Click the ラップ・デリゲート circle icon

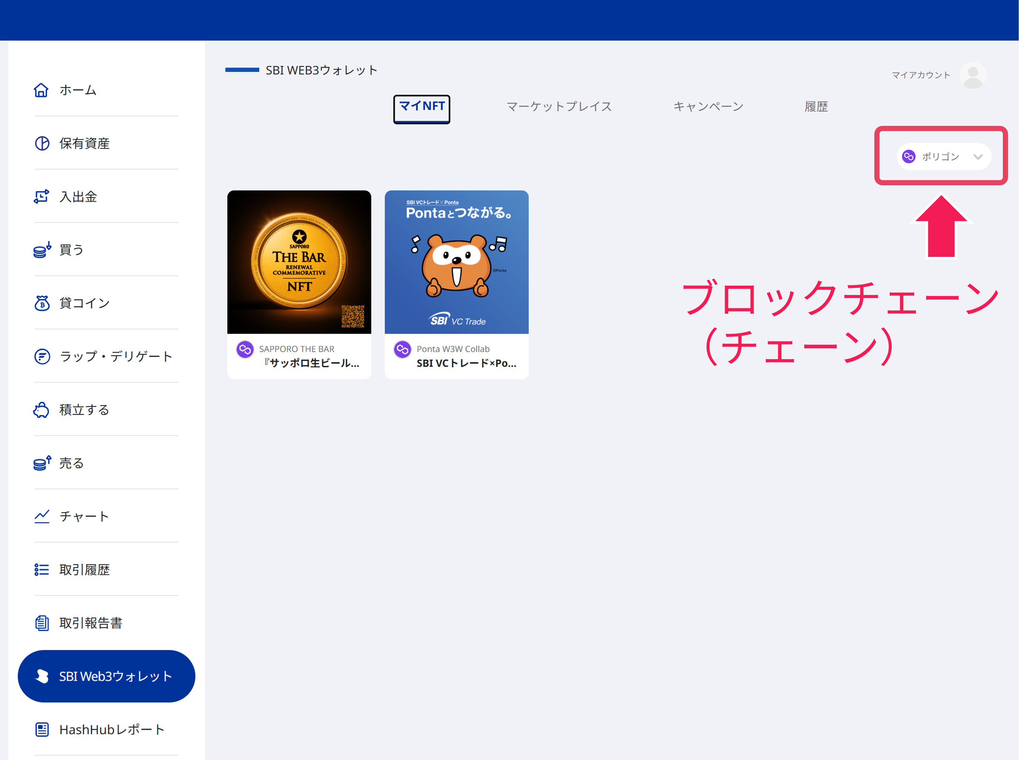coord(42,357)
